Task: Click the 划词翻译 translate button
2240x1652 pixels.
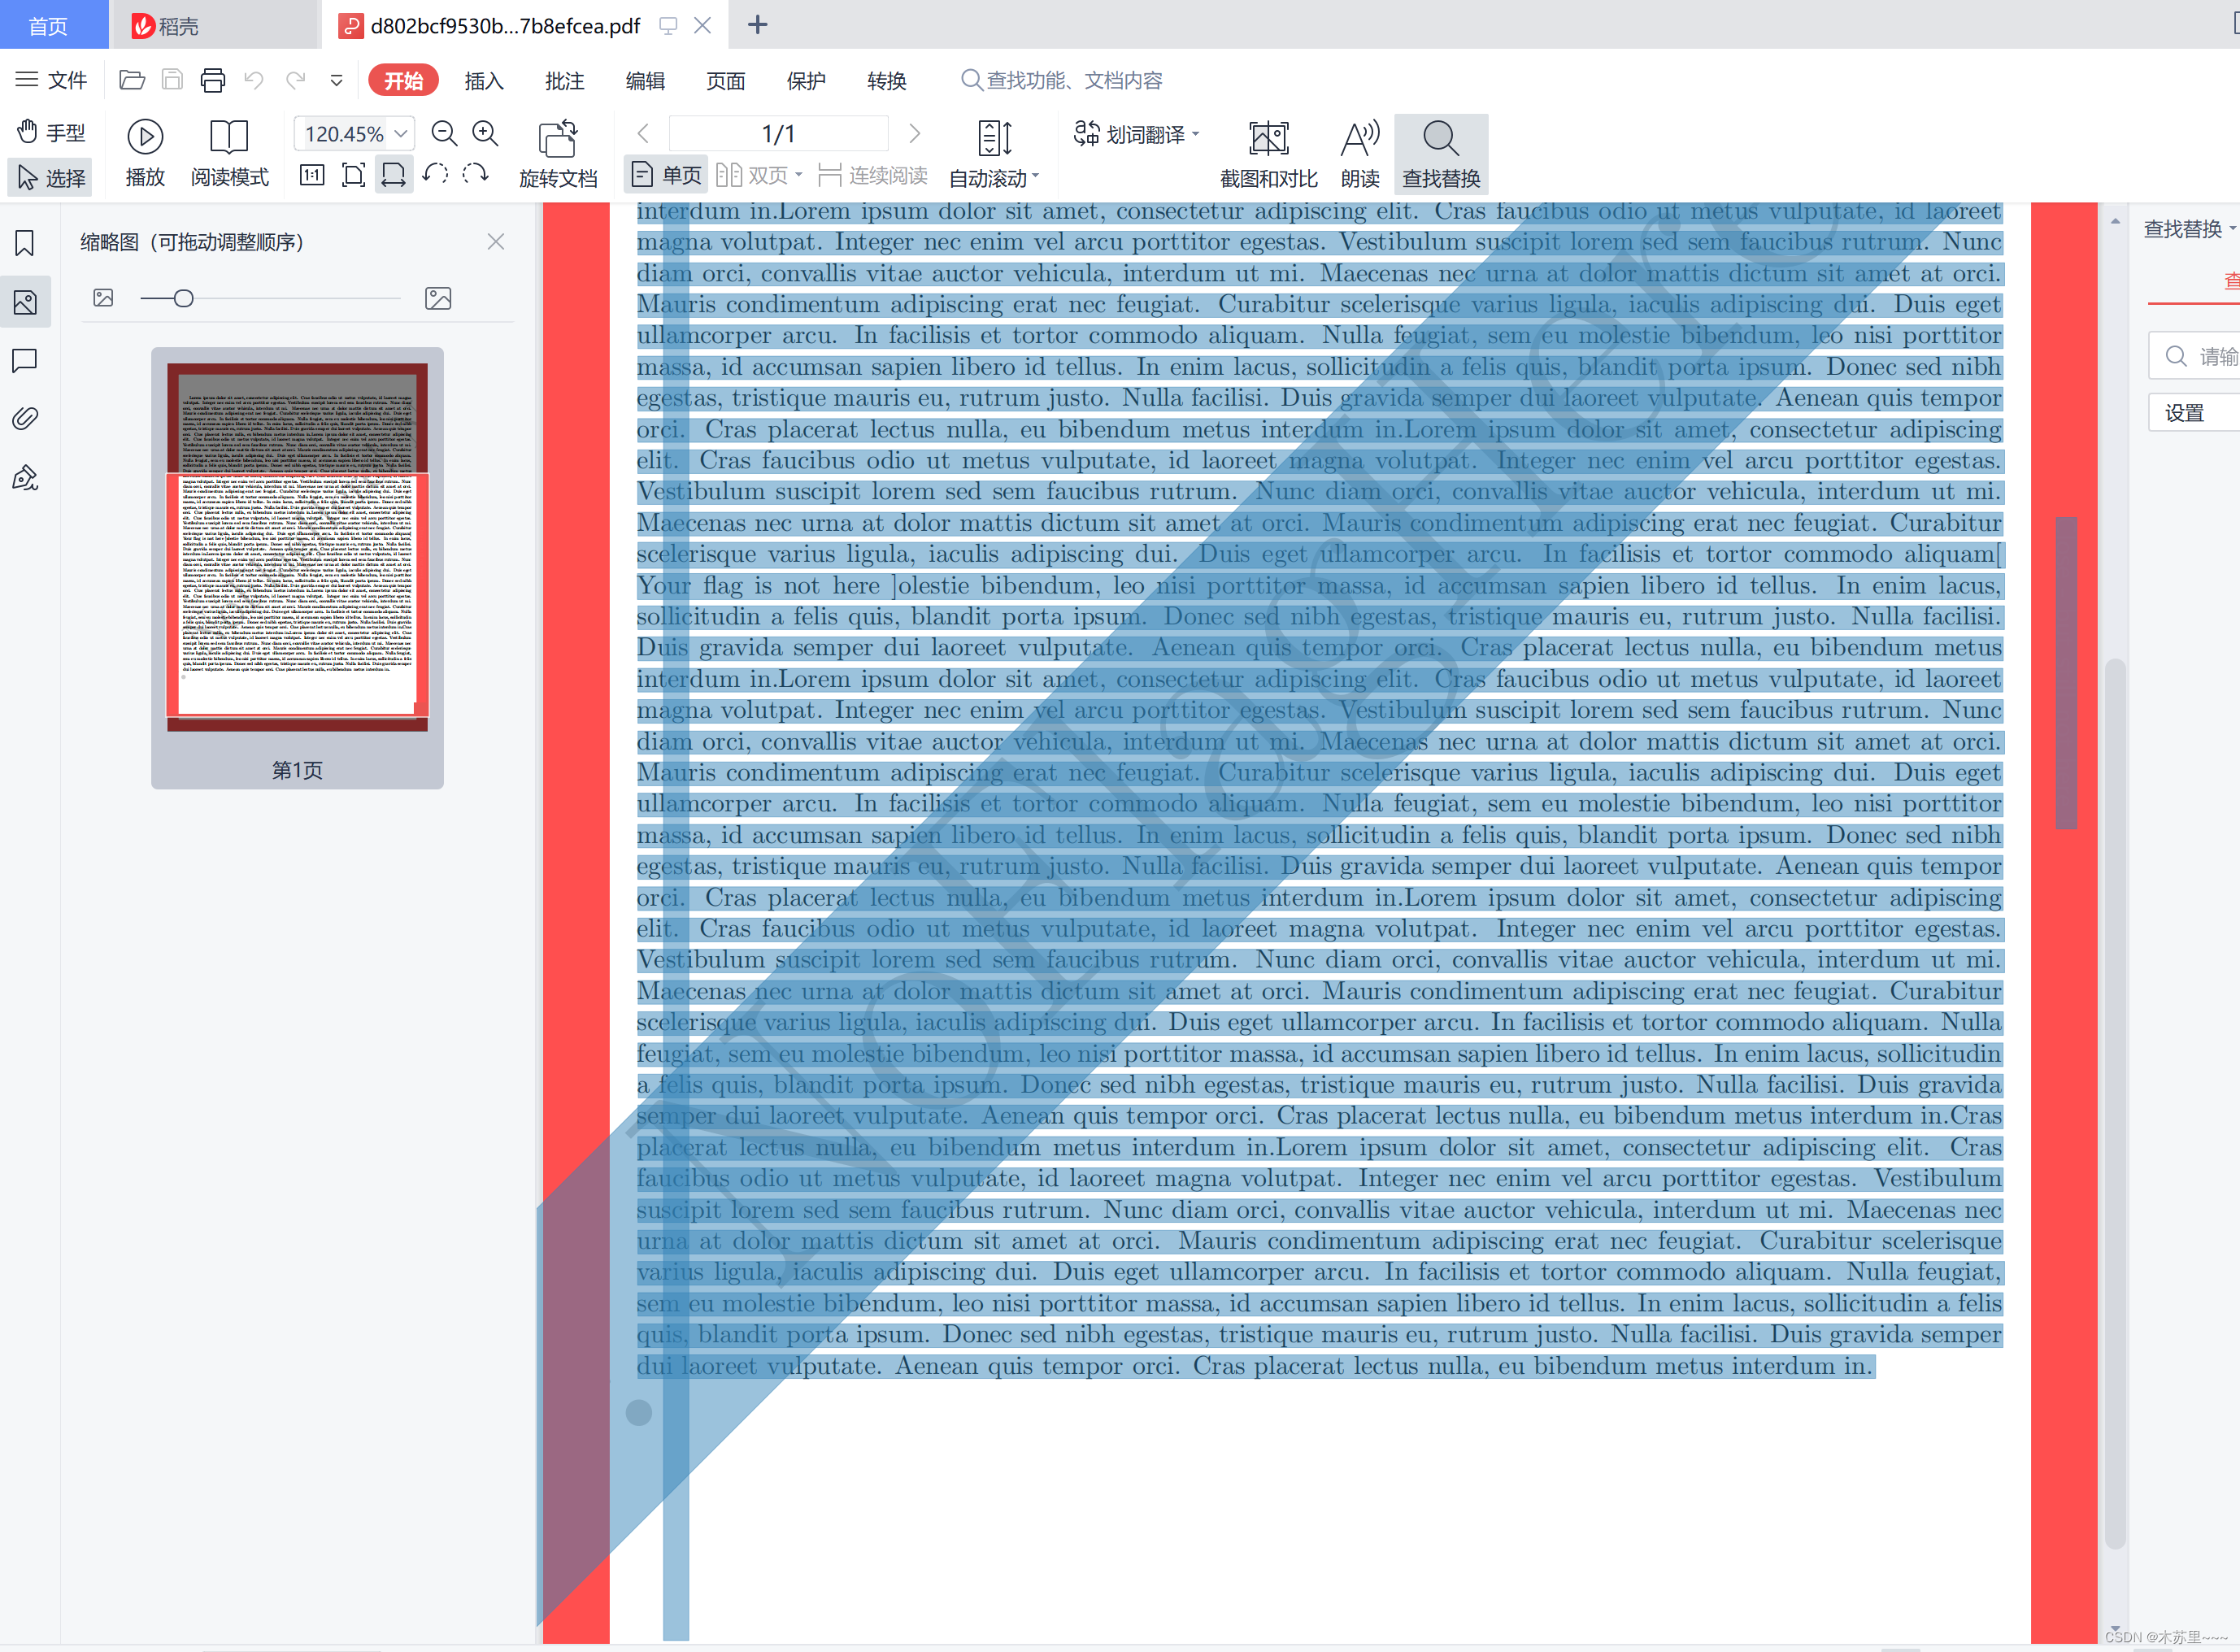Action: 1129,134
